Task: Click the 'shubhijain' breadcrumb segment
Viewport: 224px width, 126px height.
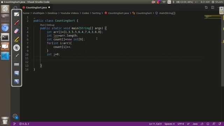Action: tap(38, 13)
